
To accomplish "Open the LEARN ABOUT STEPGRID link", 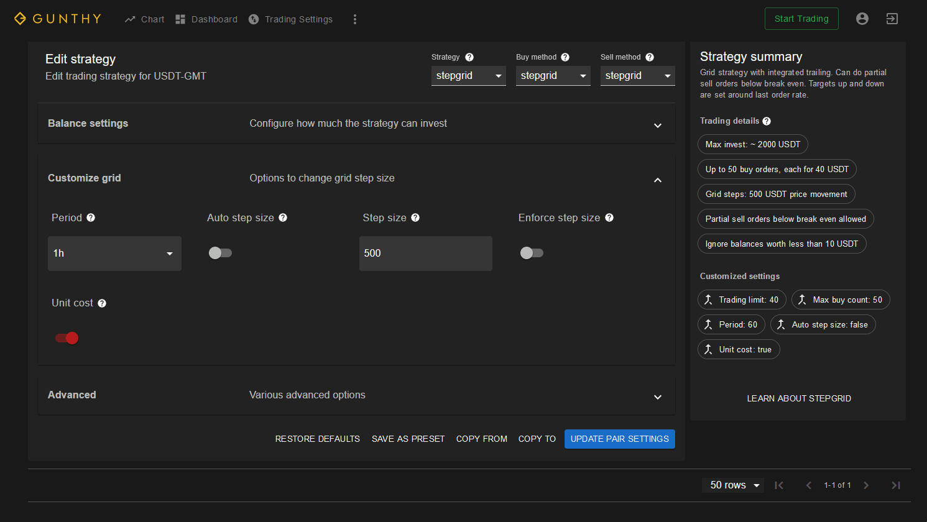I will tap(798, 398).
